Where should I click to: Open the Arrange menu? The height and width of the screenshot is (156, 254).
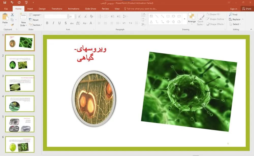(x=192, y=19)
